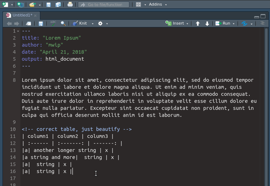Close the Untitled1 tab
The width and height of the screenshot is (270, 186).
click(35, 15)
